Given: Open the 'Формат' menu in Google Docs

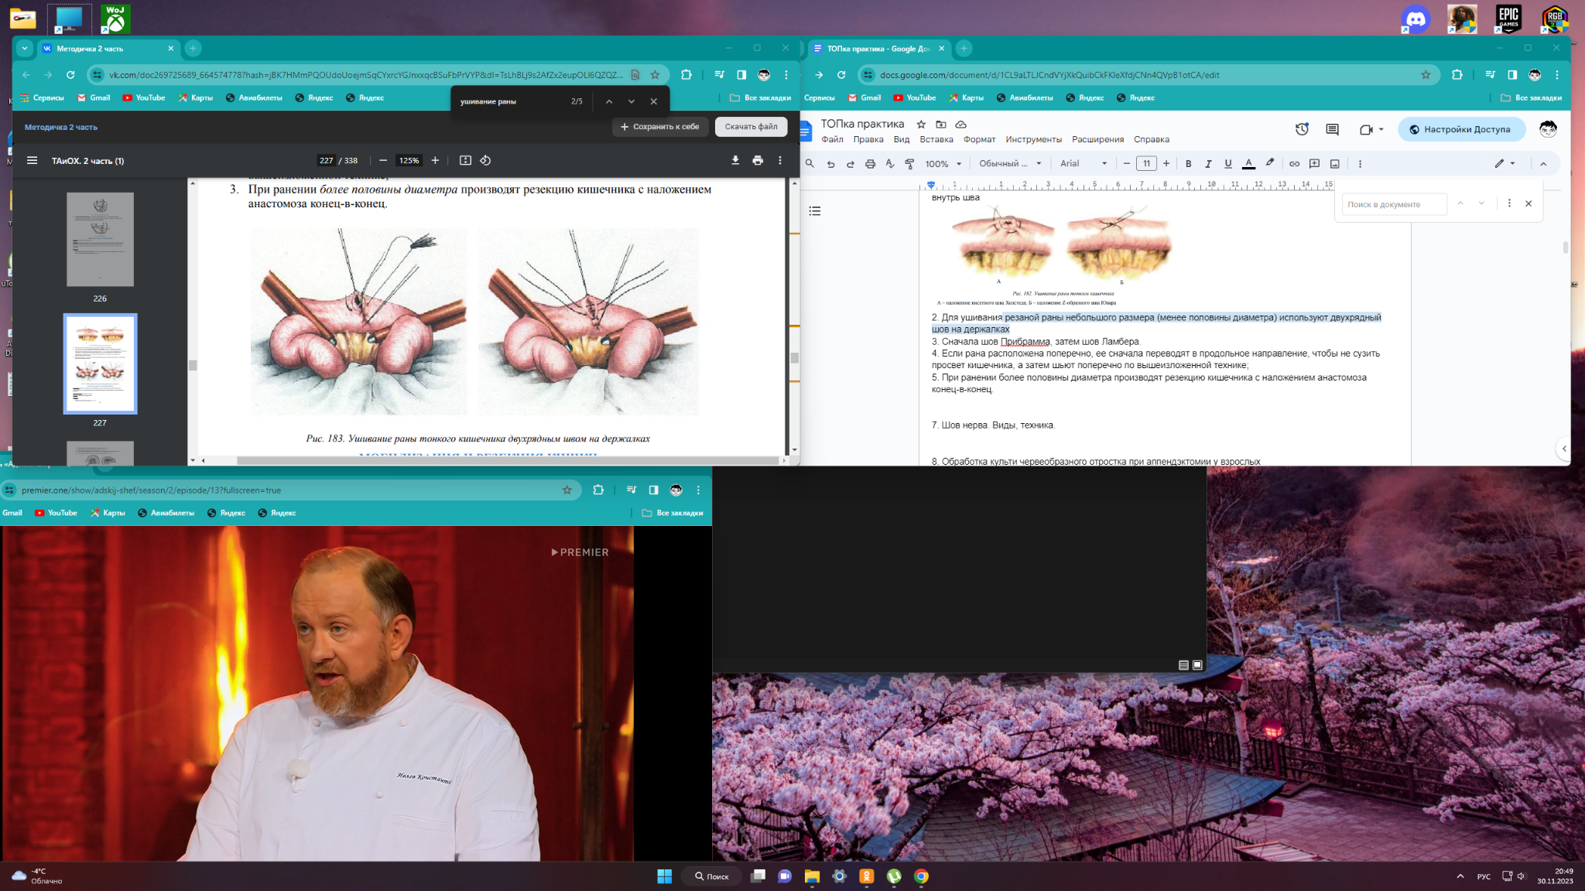Looking at the screenshot, I should (x=979, y=139).
